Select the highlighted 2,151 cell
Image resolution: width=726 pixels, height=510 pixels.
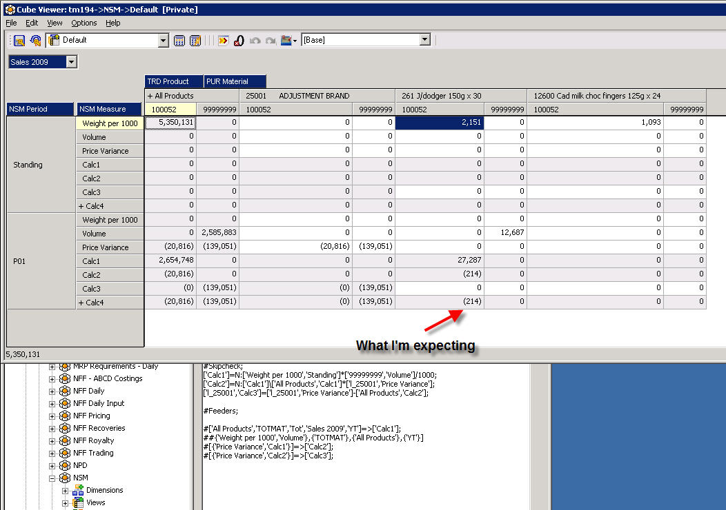(440, 123)
